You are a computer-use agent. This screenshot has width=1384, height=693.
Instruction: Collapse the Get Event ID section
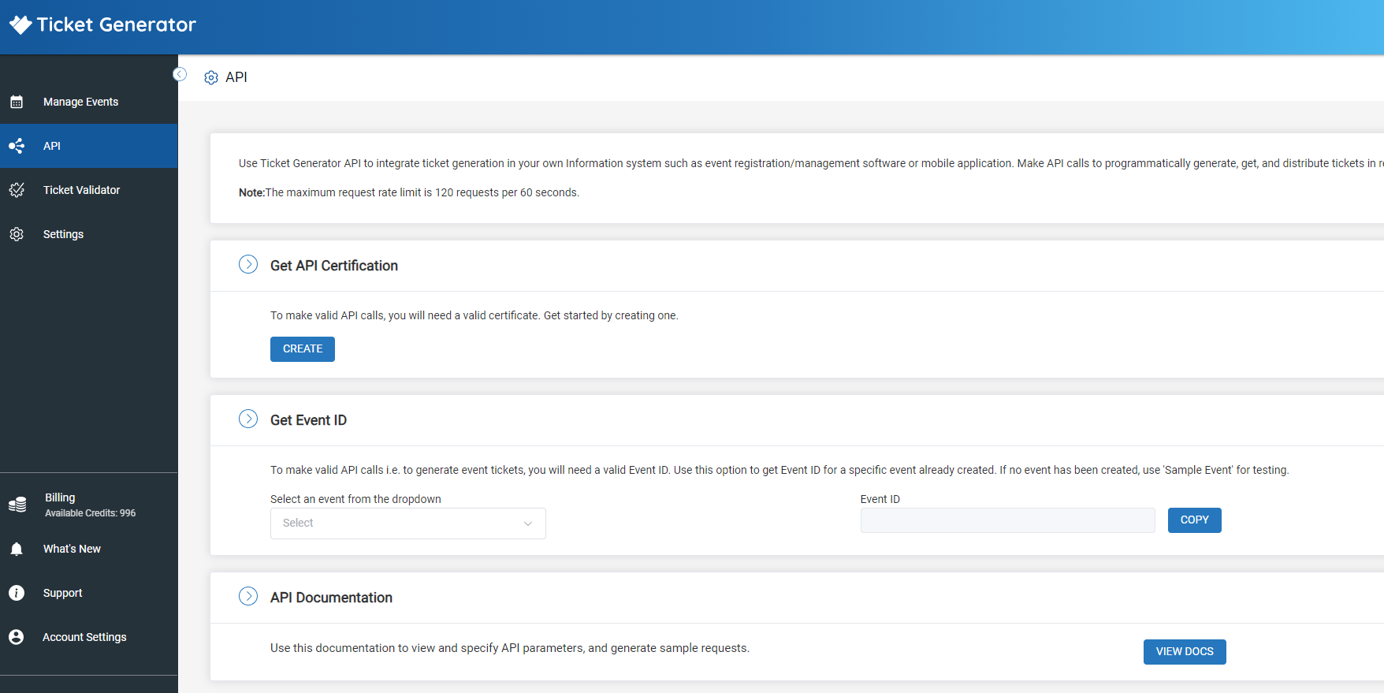[248, 419]
